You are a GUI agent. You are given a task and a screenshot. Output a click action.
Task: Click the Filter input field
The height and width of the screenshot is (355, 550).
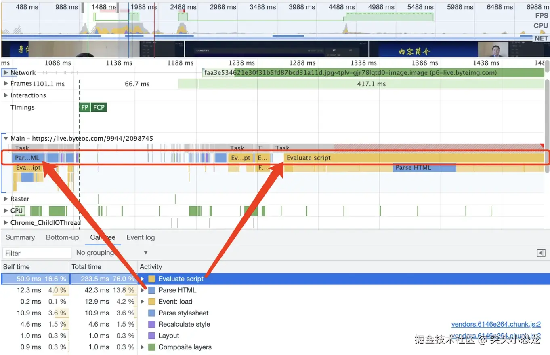(37, 253)
